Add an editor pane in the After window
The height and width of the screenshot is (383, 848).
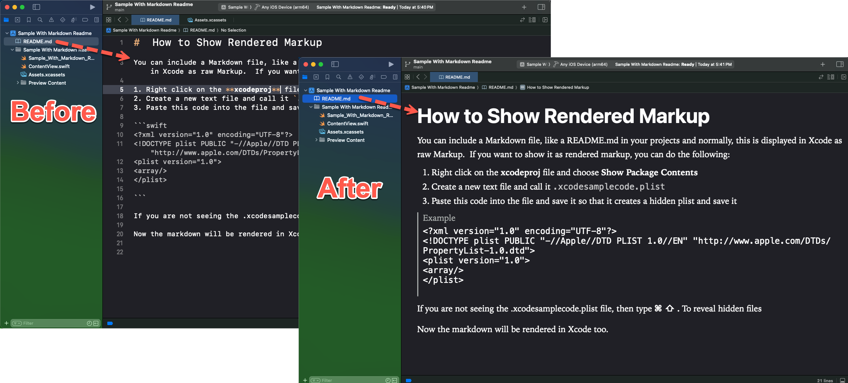[x=843, y=77]
